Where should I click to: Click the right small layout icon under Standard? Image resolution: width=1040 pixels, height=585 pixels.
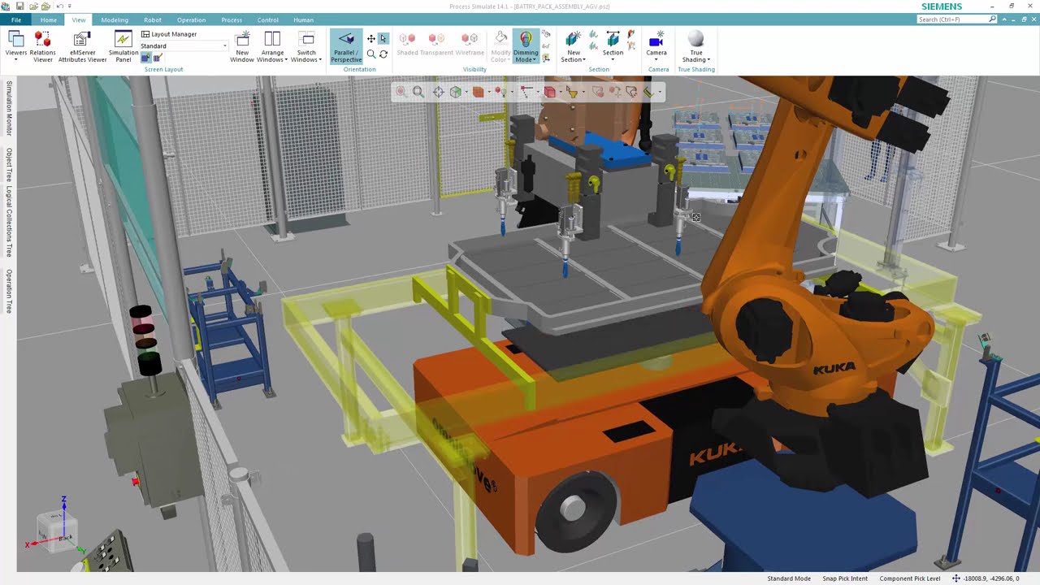tap(157, 57)
